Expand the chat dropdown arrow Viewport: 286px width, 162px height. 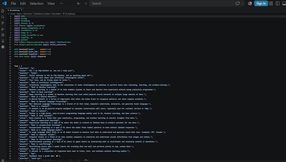pos(243,3)
